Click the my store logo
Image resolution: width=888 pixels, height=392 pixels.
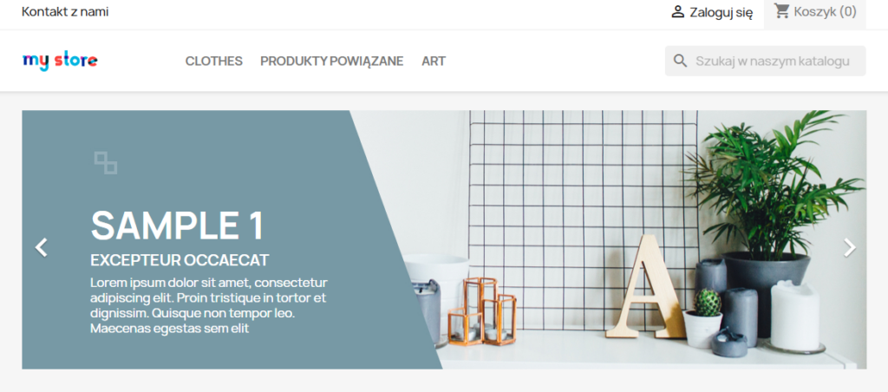point(60,61)
